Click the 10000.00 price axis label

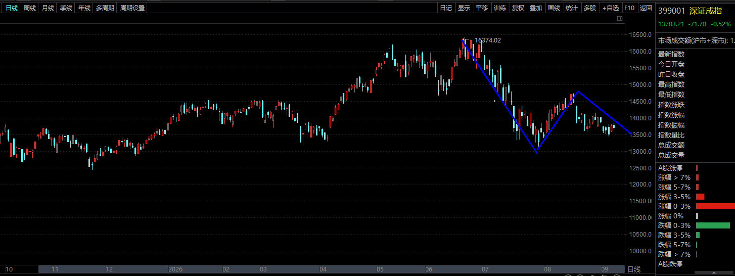(x=640, y=251)
